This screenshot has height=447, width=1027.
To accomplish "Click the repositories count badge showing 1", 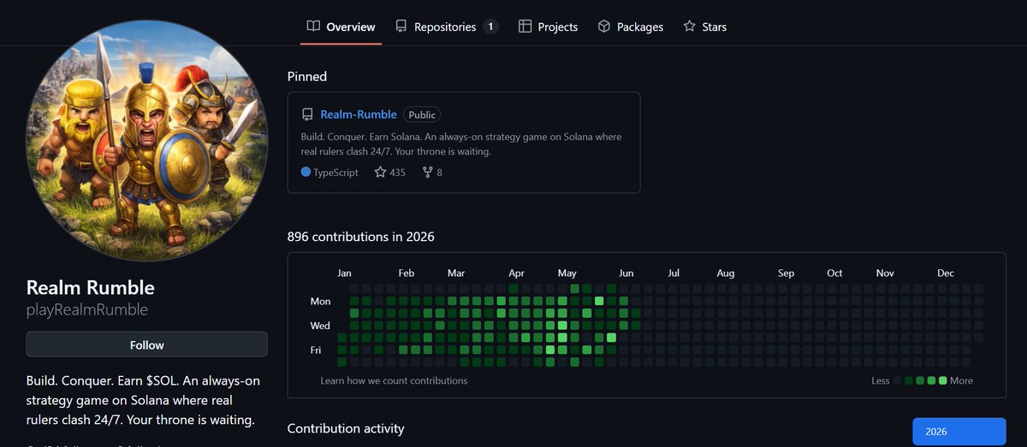I will click(491, 26).
